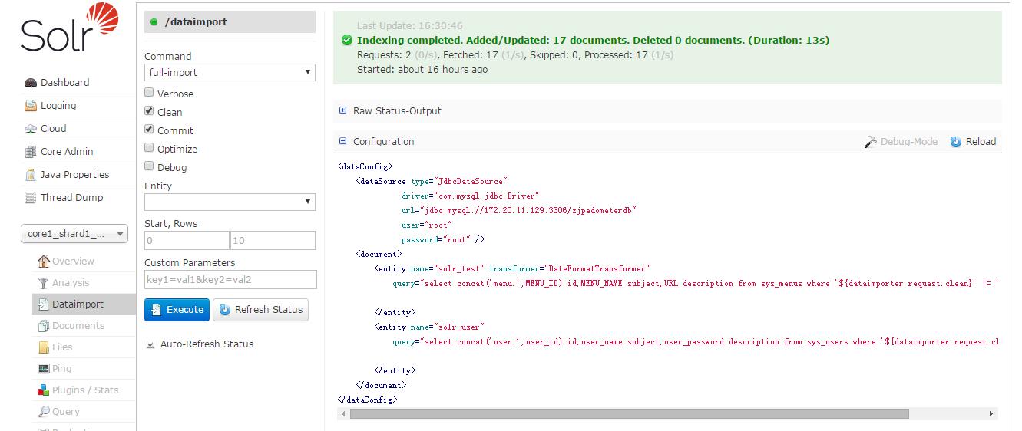Collapse the Configuration section
1022x431 pixels.
376,142
